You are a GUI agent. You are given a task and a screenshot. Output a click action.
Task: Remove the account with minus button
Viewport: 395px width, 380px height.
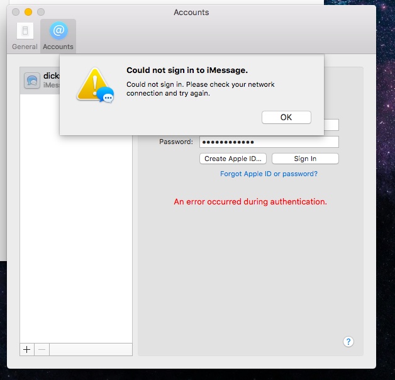pos(42,349)
